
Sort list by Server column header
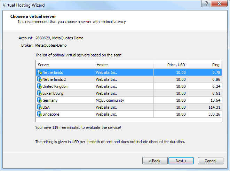coord(65,65)
